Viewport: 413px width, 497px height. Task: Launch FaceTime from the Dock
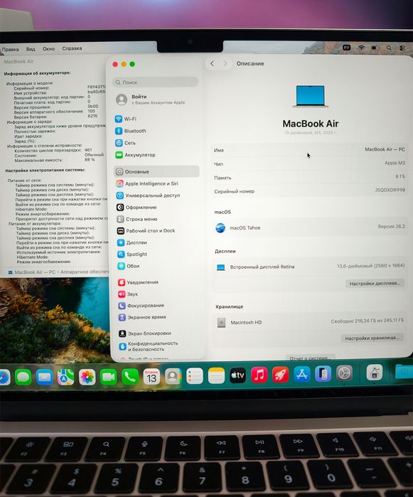pyautogui.click(x=108, y=377)
